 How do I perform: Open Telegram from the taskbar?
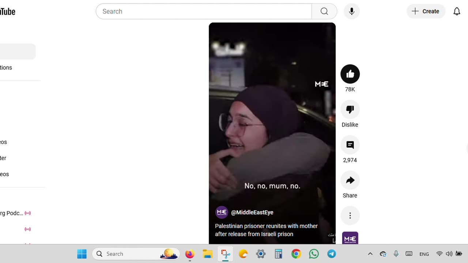click(x=332, y=254)
